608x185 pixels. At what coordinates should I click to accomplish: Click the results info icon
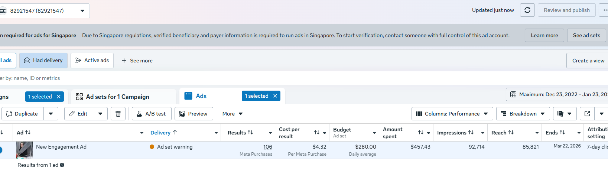point(62,165)
